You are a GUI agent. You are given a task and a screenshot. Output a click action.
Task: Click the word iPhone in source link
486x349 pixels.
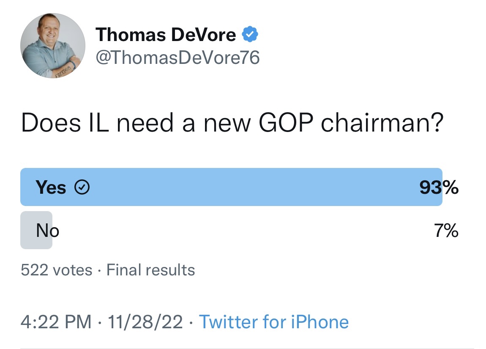coord(319,322)
